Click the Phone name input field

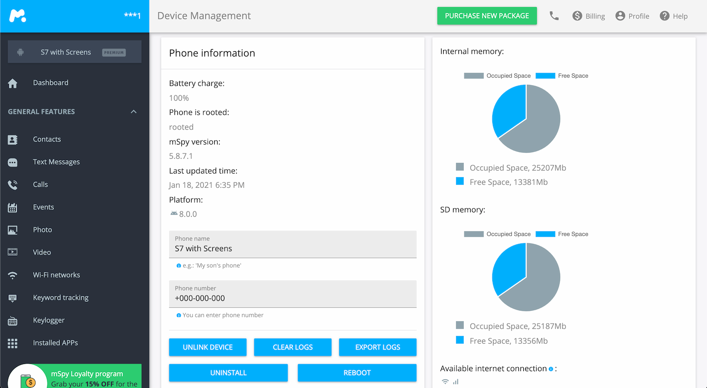[293, 244]
